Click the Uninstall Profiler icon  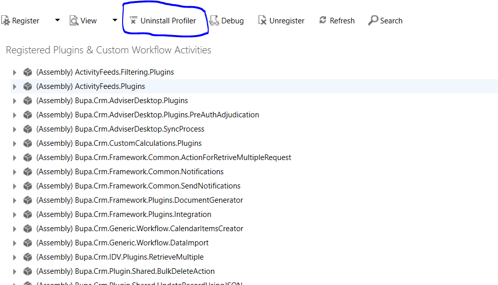(133, 20)
